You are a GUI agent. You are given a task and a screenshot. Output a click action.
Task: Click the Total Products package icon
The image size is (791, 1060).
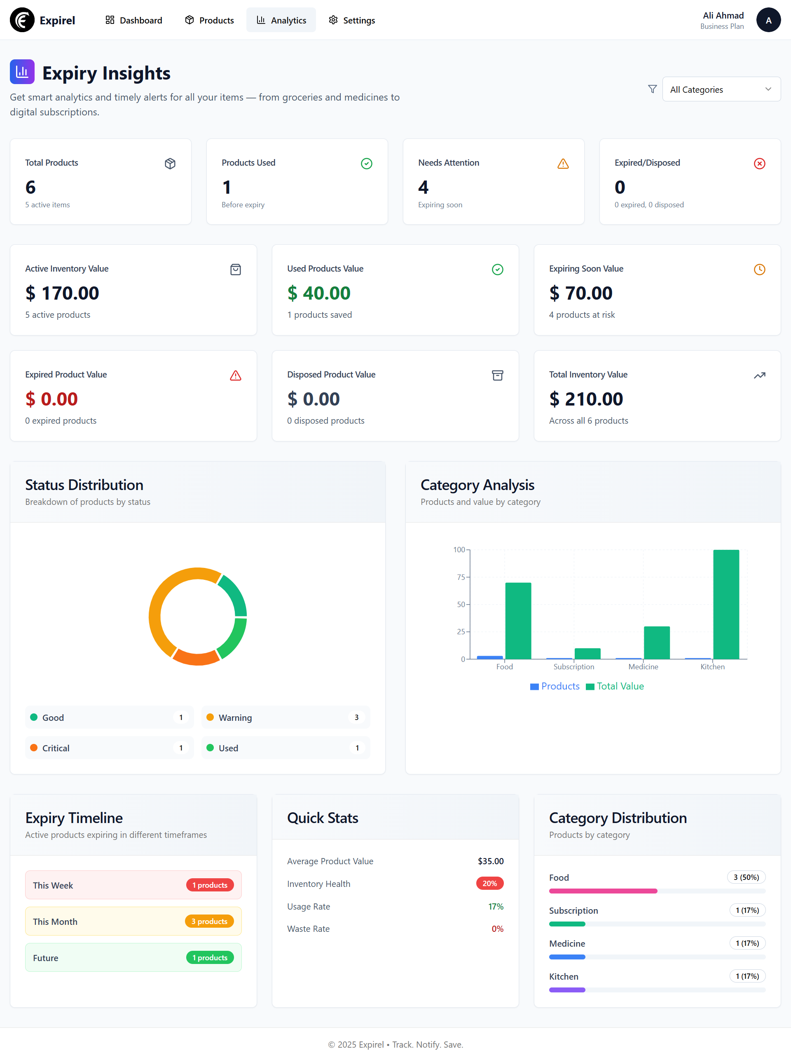pos(170,163)
